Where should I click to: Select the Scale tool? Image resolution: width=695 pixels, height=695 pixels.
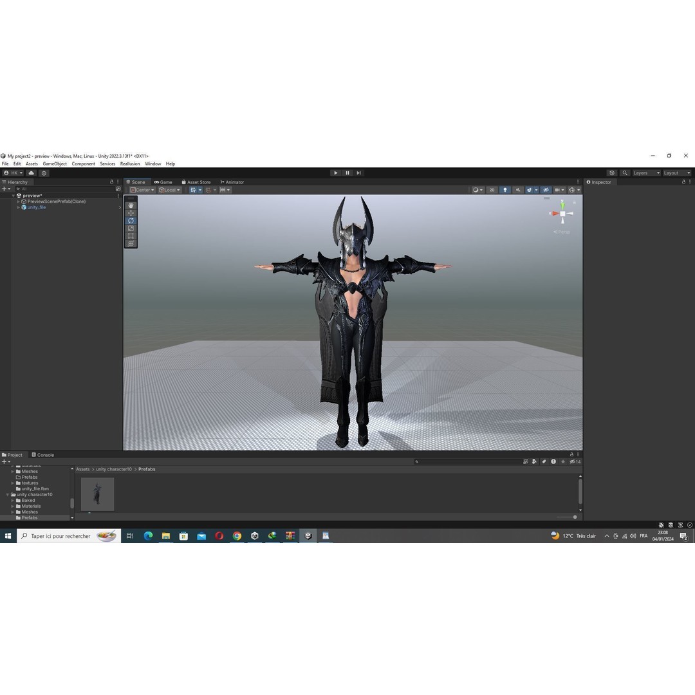tap(131, 228)
